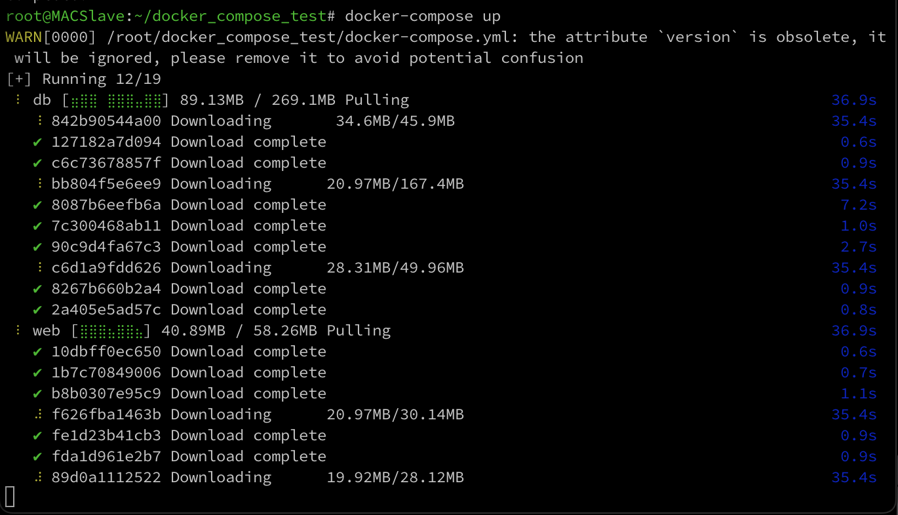The width and height of the screenshot is (898, 515).
Task: Click the spinner icon beside bb804f5e6ee9
Action: (x=40, y=184)
